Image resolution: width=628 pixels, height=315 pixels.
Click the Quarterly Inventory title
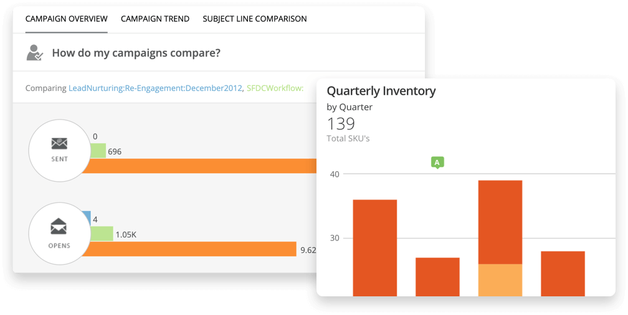click(x=381, y=91)
